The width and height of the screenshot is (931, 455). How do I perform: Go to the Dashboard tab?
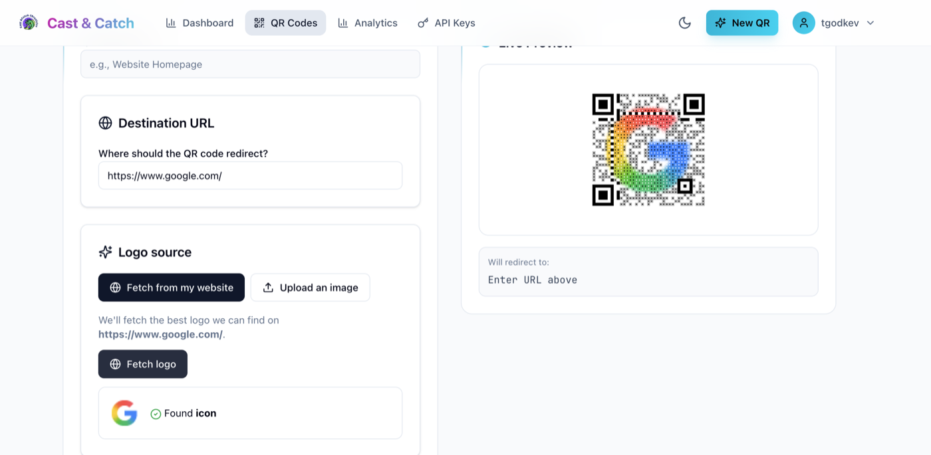tap(199, 23)
